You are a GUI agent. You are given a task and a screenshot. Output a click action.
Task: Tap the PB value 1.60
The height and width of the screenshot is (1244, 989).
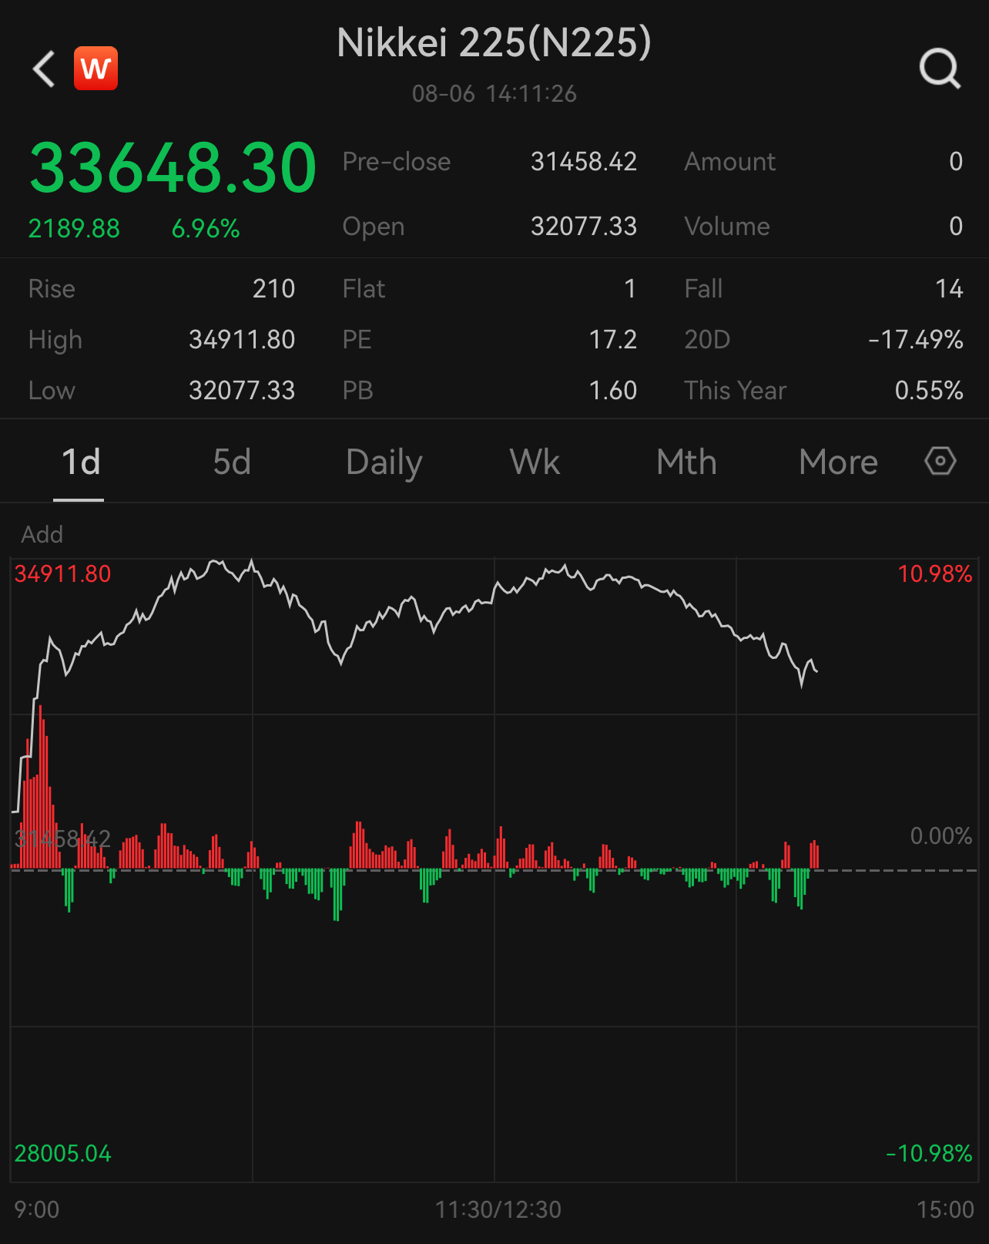click(x=613, y=391)
